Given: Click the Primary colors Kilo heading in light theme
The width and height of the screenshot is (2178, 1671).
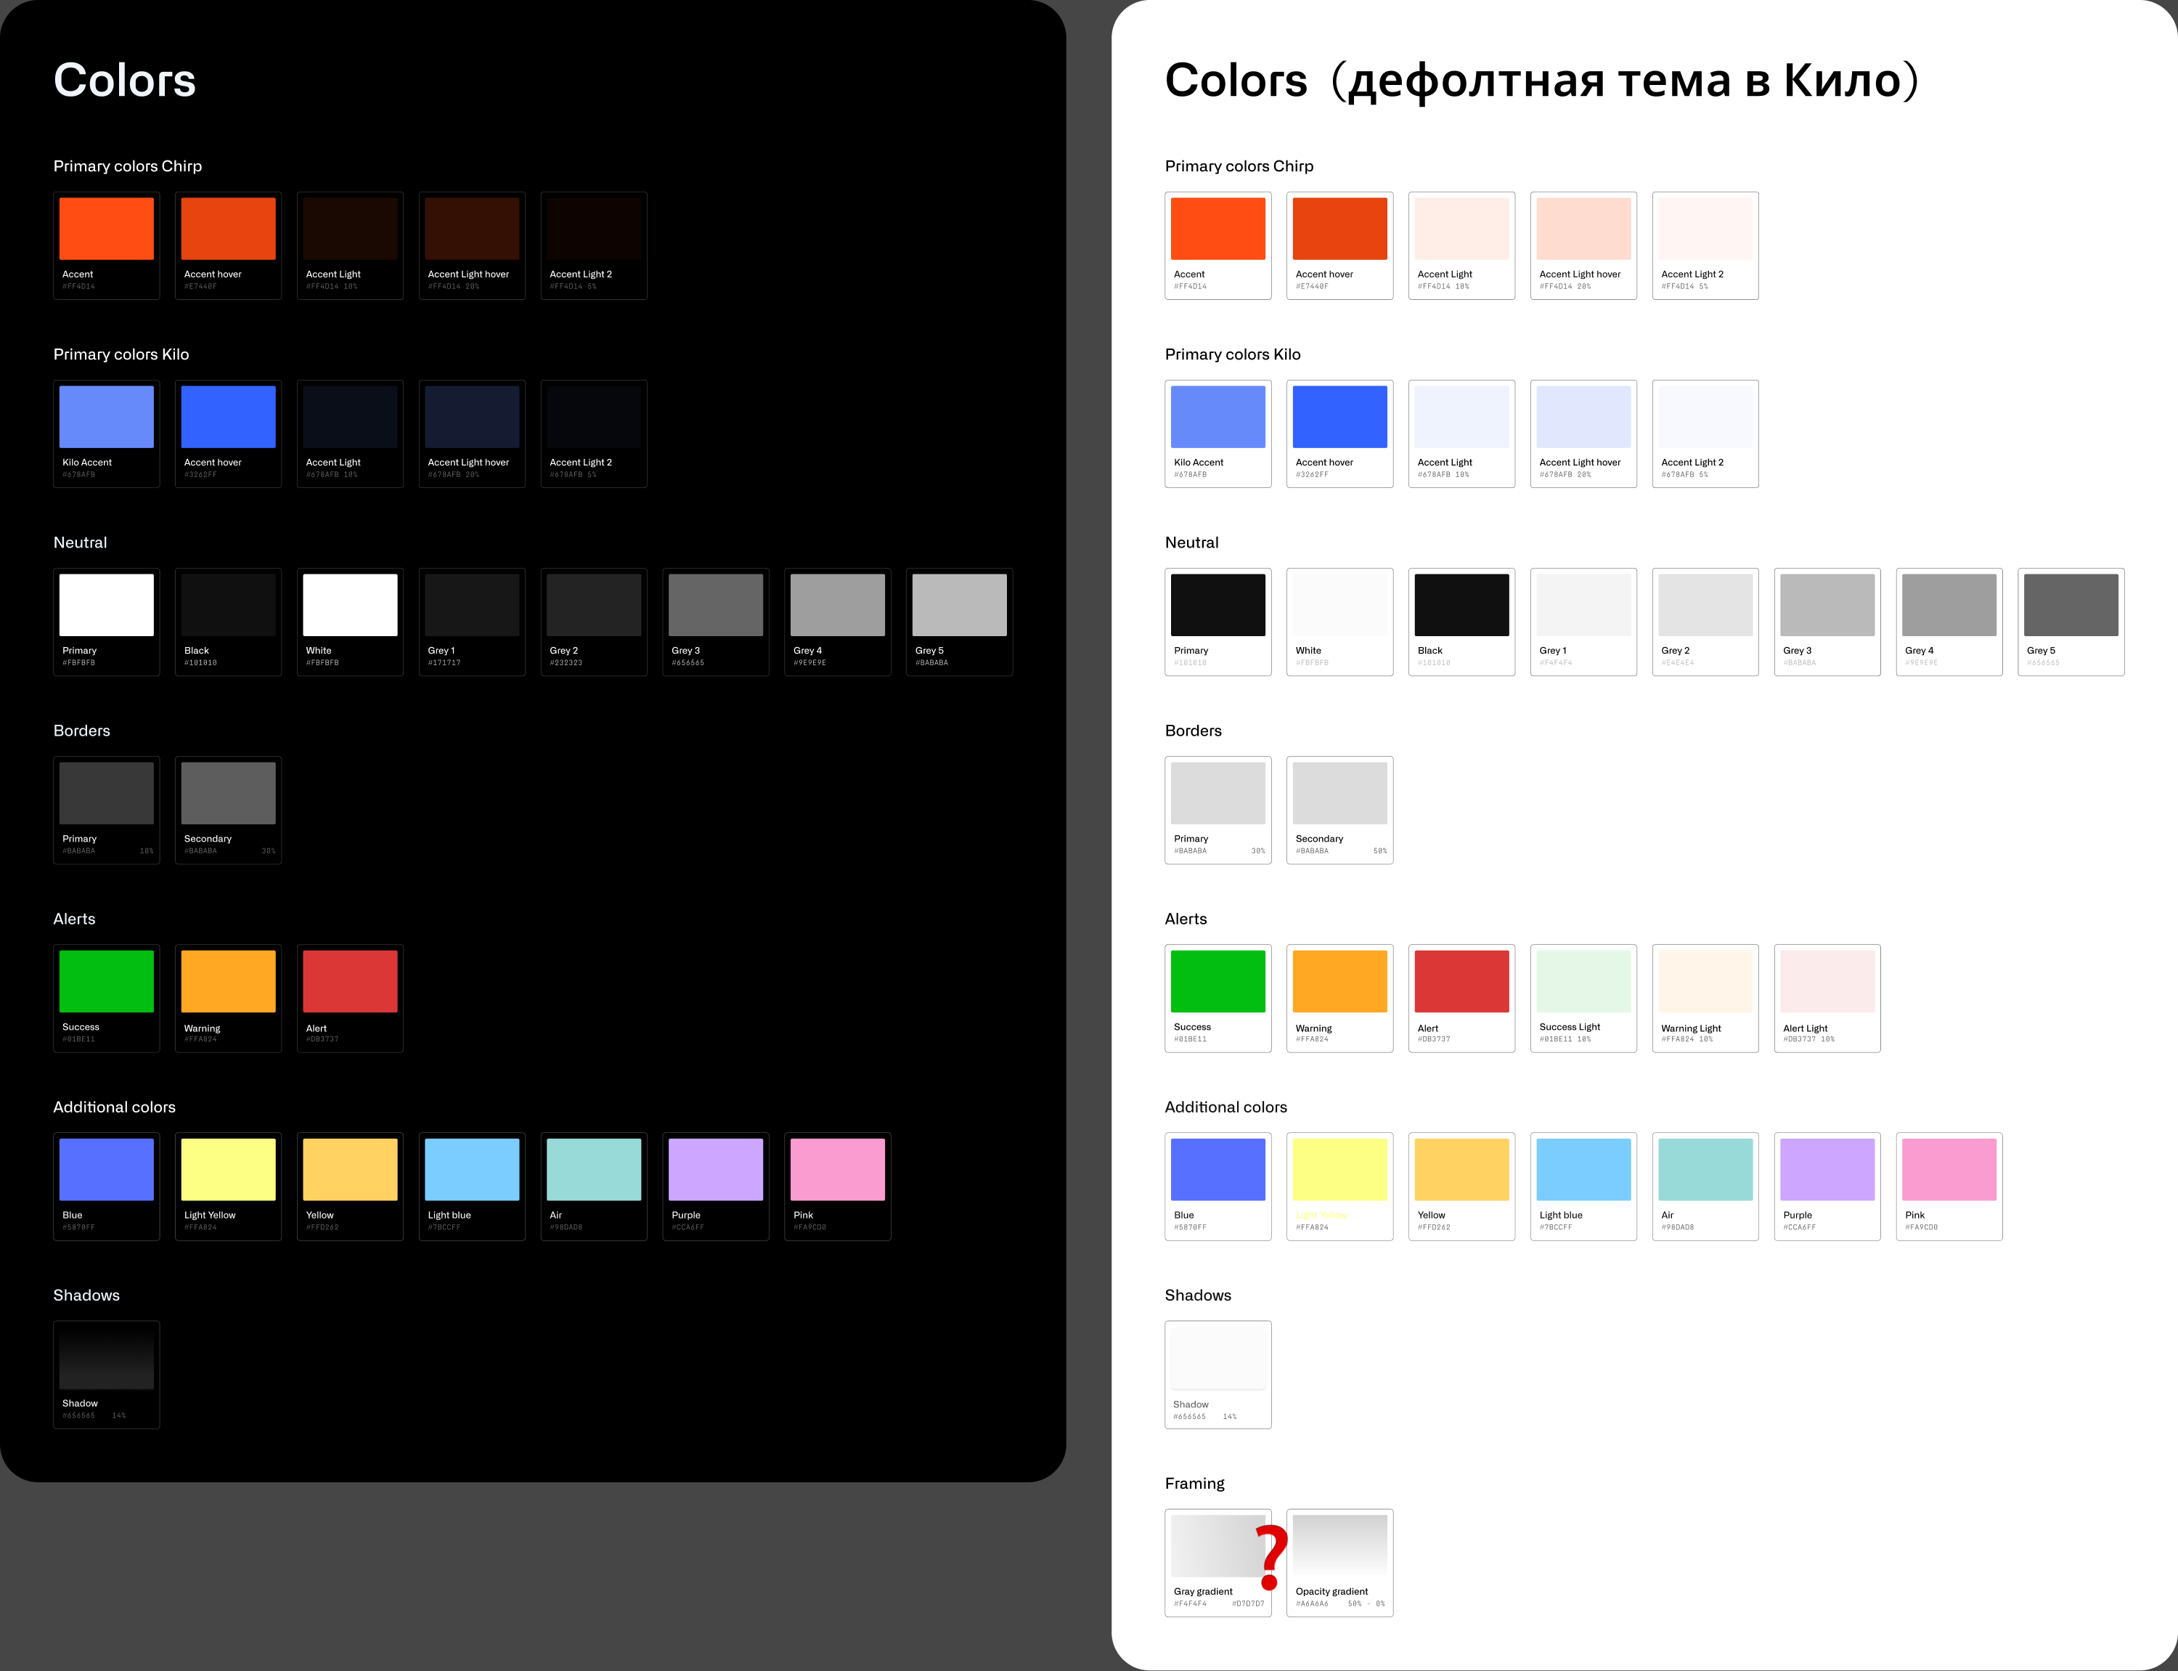Looking at the screenshot, I should [x=1233, y=354].
